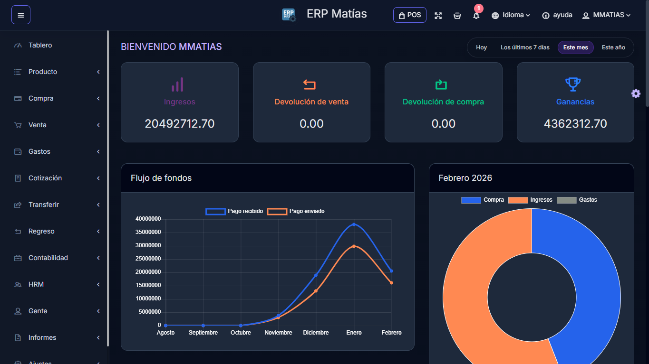Switch to the Este año filter
The height and width of the screenshot is (364, 649).
tap(613, 47)
